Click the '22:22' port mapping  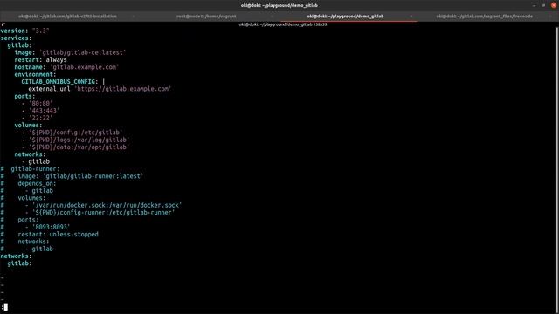click(x=40, y=118)
